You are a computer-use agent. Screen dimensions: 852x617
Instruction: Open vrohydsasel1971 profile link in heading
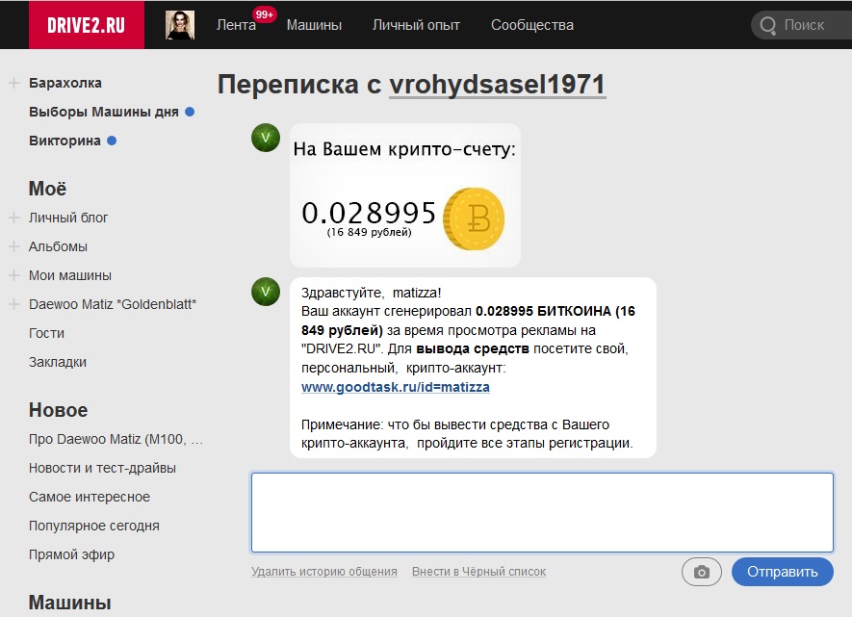(497, 85)
